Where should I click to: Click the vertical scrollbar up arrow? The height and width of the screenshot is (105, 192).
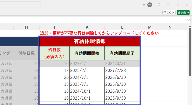point(190,26)
